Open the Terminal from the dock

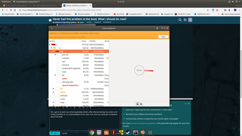tap(135, 132)
